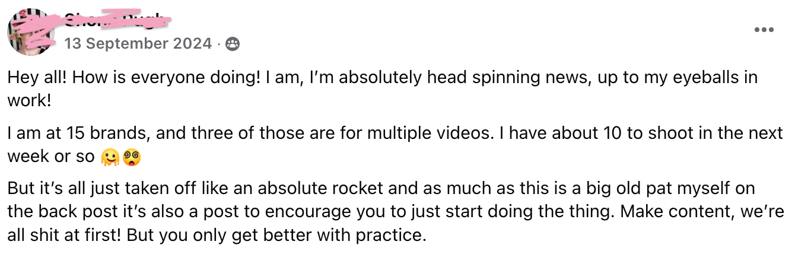Open the 13 September 2024 timestamp link

[x=138, y=43]
